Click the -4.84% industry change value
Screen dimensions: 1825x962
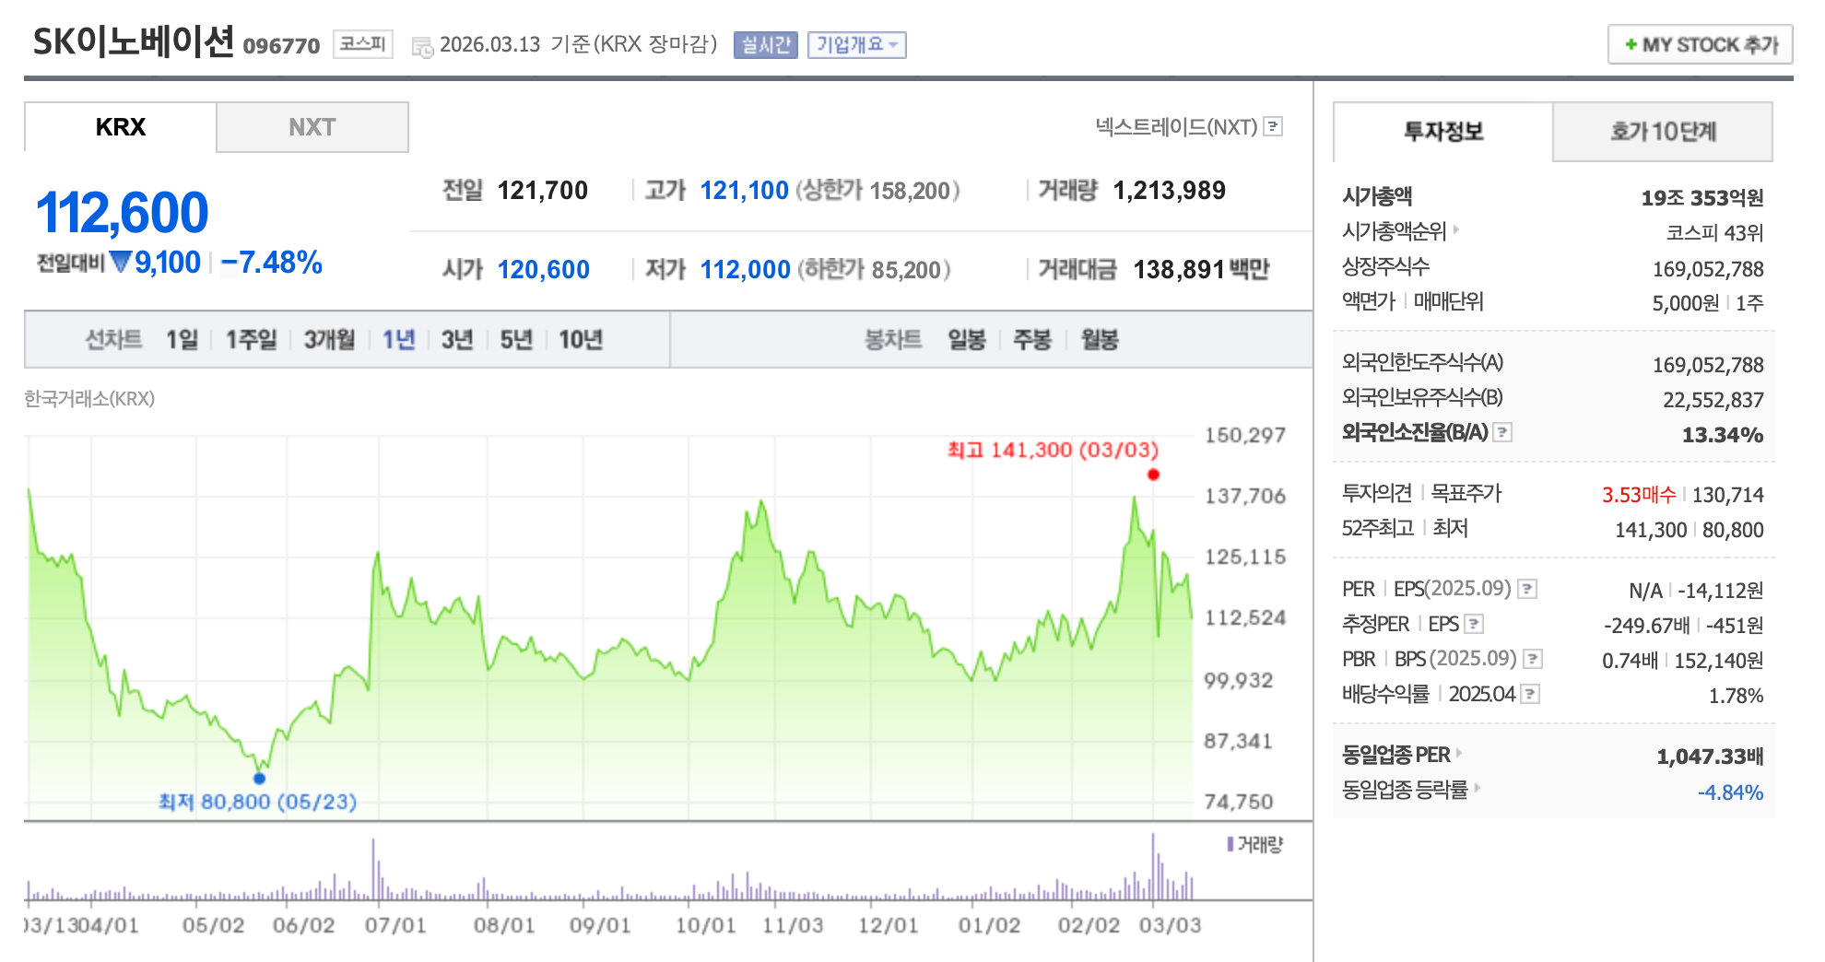click(x=1730, y=792)
